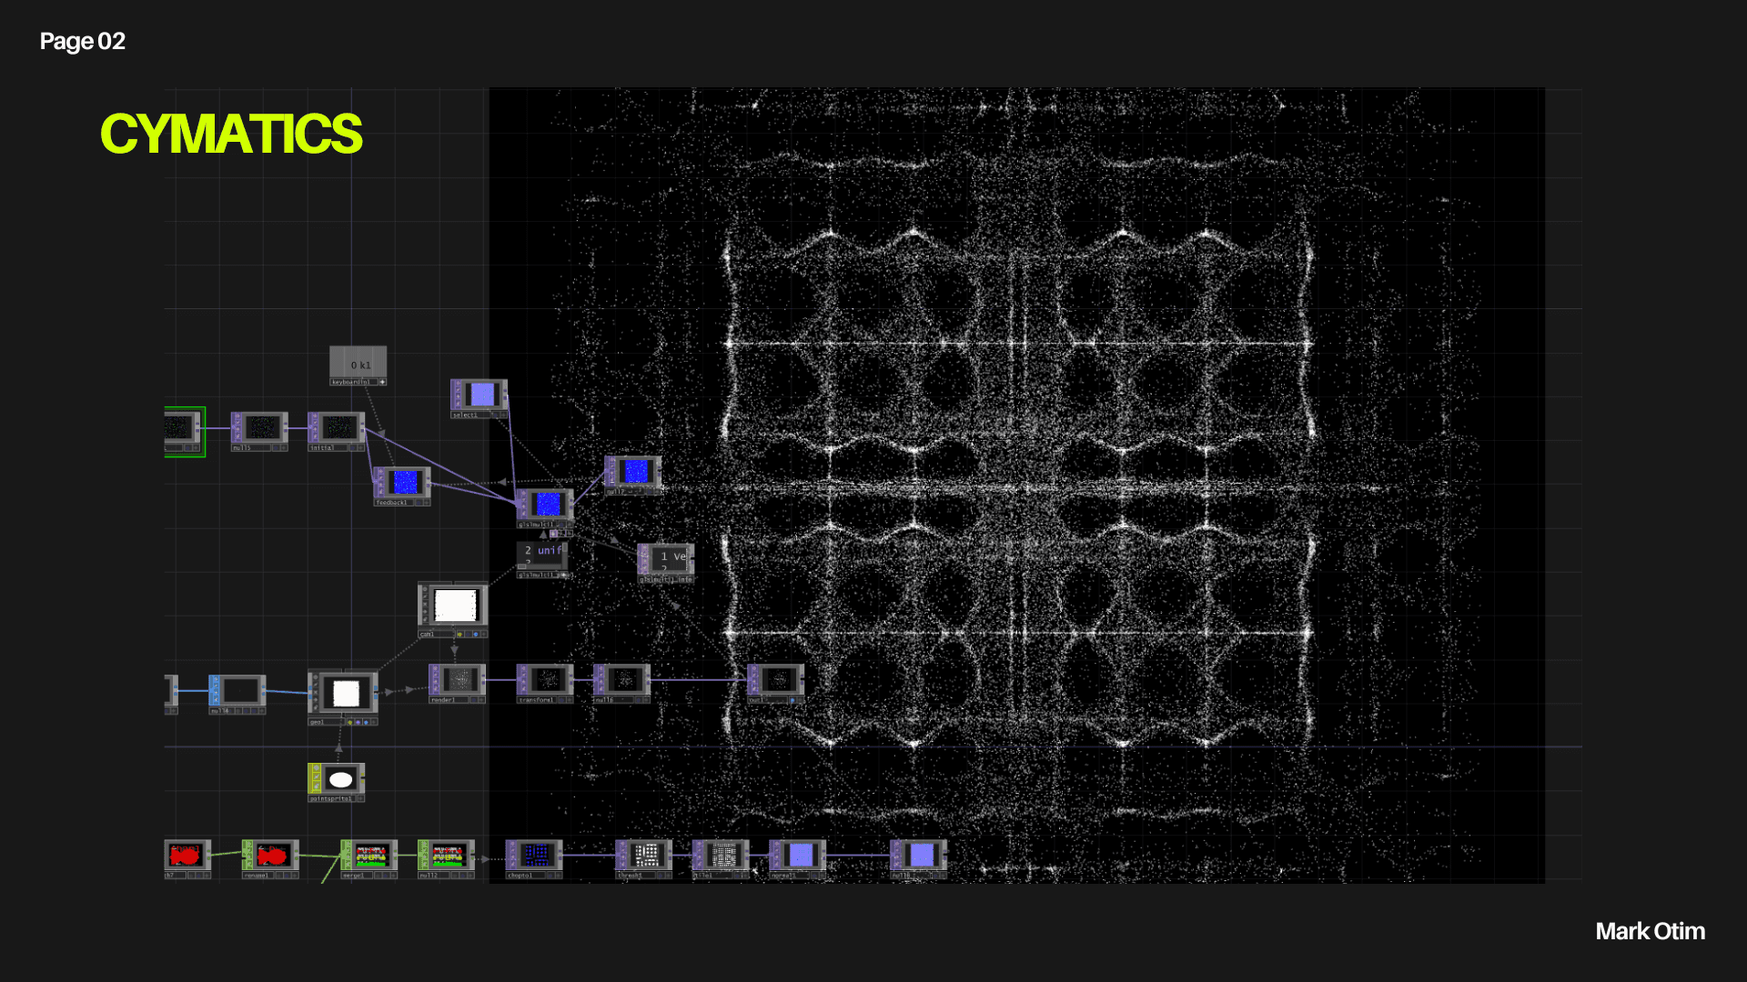Select the tile1 TOP node

722,855
